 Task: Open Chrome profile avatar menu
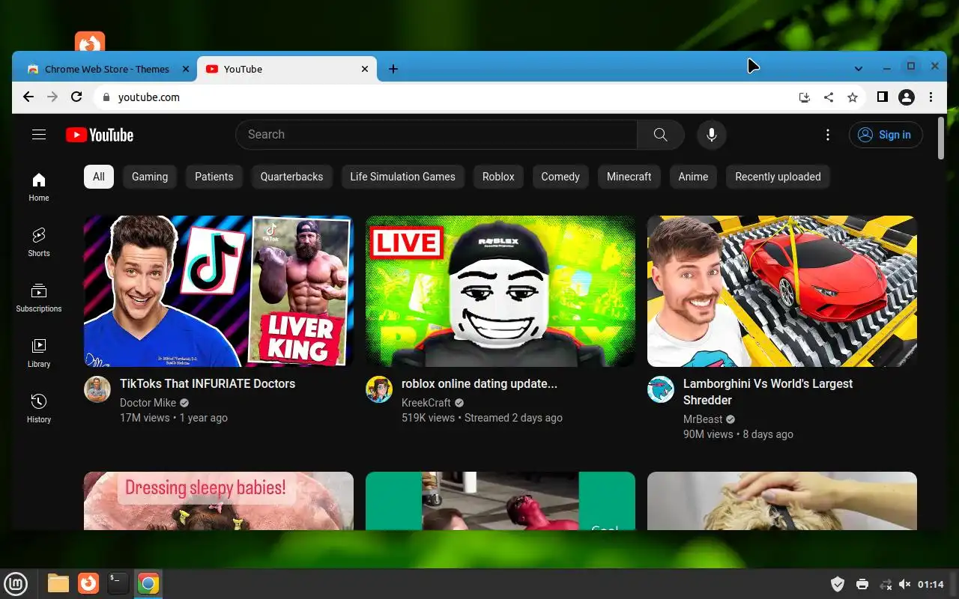pos(907,97)
